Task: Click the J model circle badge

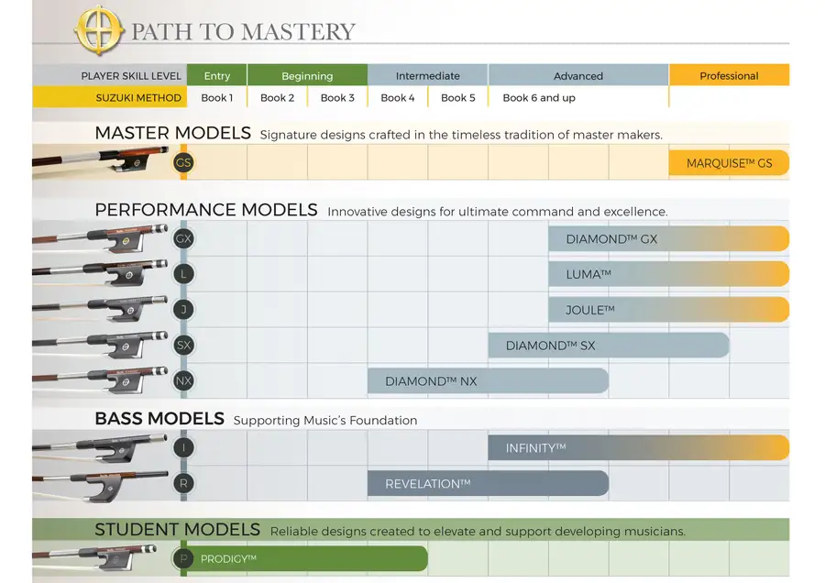Action: tap(183, 310)
